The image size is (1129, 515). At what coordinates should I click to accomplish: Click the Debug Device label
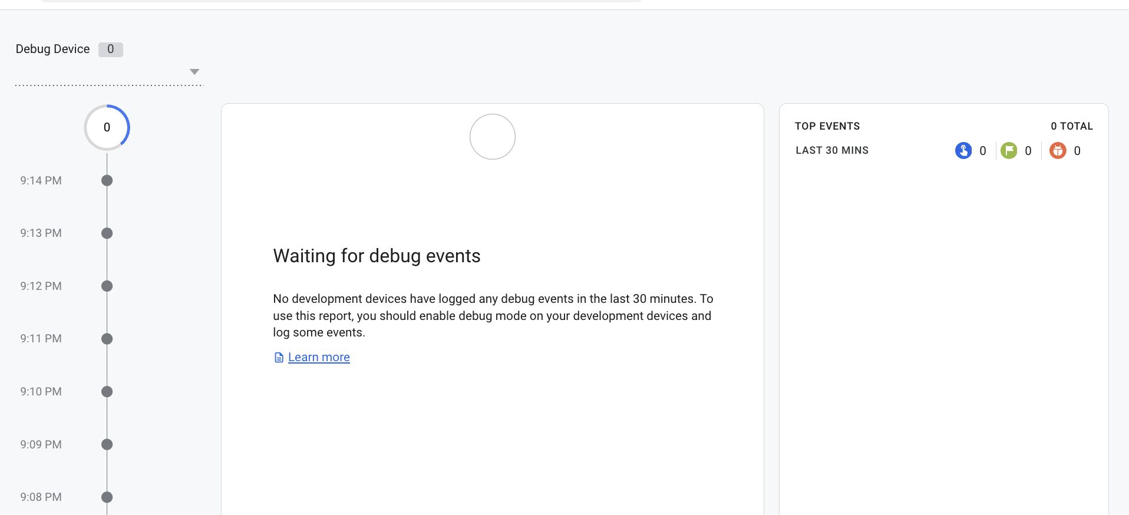pos(52,49)
